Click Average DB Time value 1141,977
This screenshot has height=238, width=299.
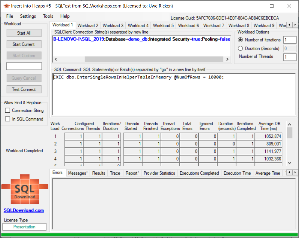[269, 151]
